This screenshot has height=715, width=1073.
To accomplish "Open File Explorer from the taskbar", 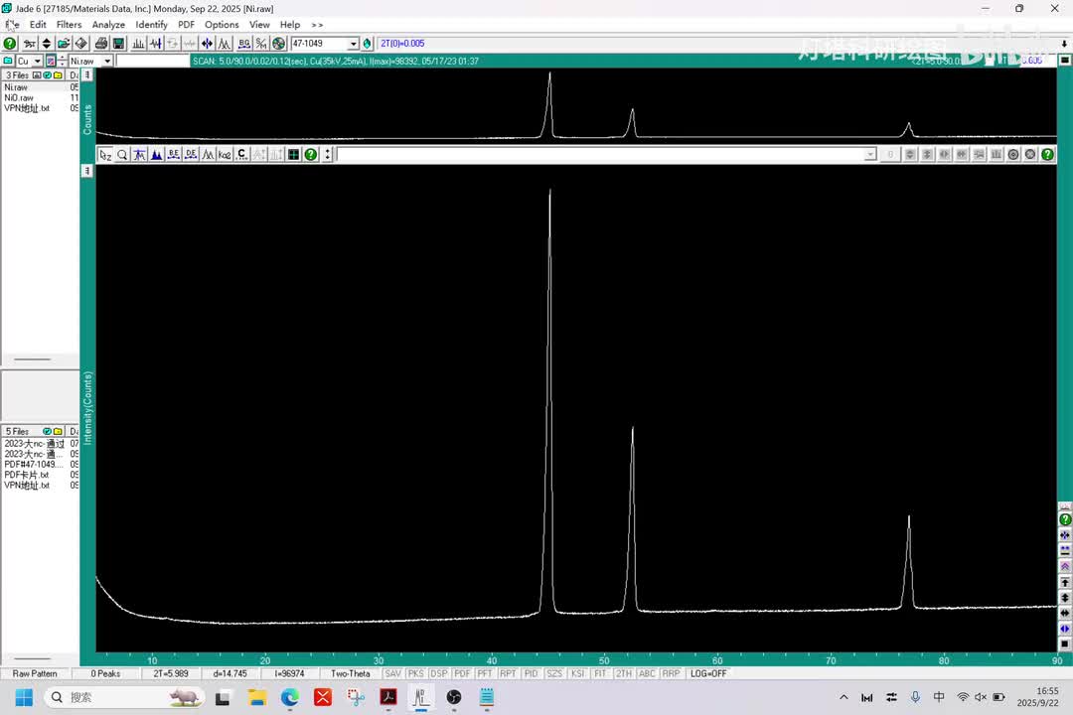I will click(x=256, y=697).
